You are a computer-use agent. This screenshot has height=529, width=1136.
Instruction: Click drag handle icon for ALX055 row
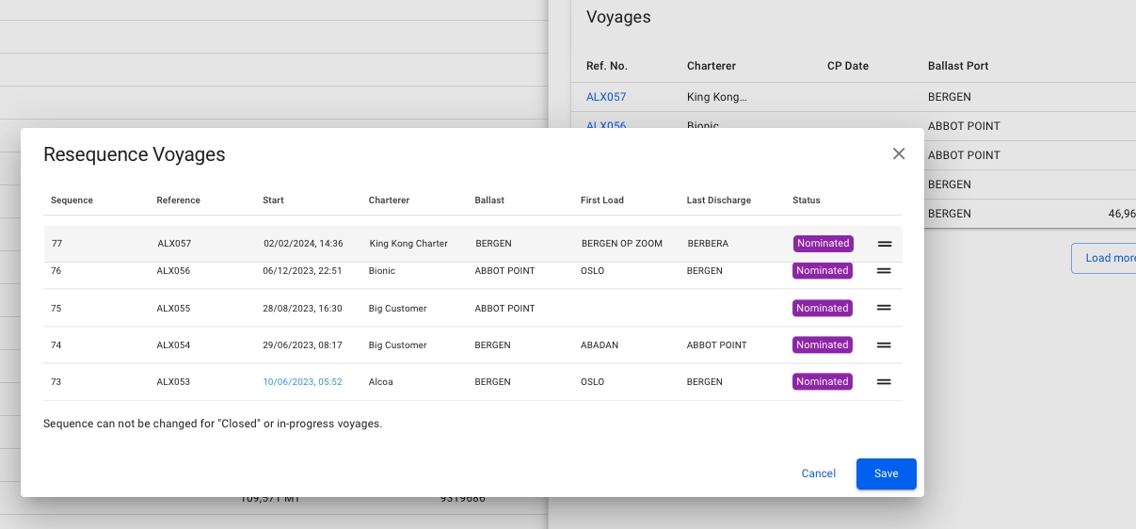(884, 308)
